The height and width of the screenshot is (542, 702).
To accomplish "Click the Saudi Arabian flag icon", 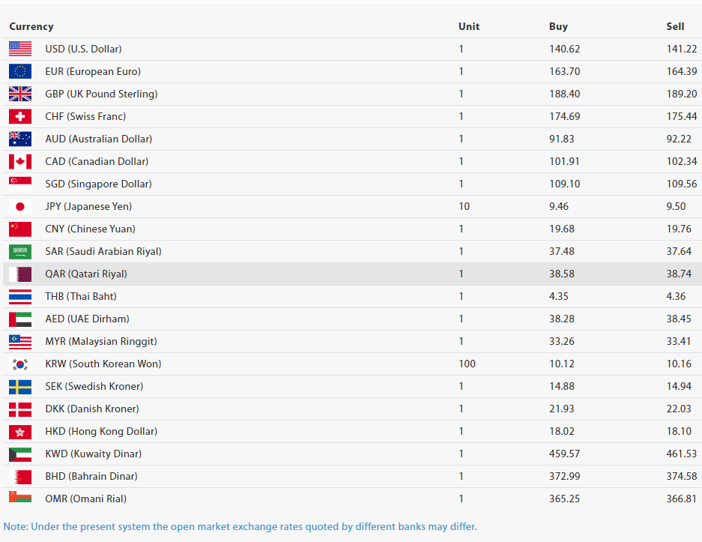I will pyautogui.click(x=20, y=251).
